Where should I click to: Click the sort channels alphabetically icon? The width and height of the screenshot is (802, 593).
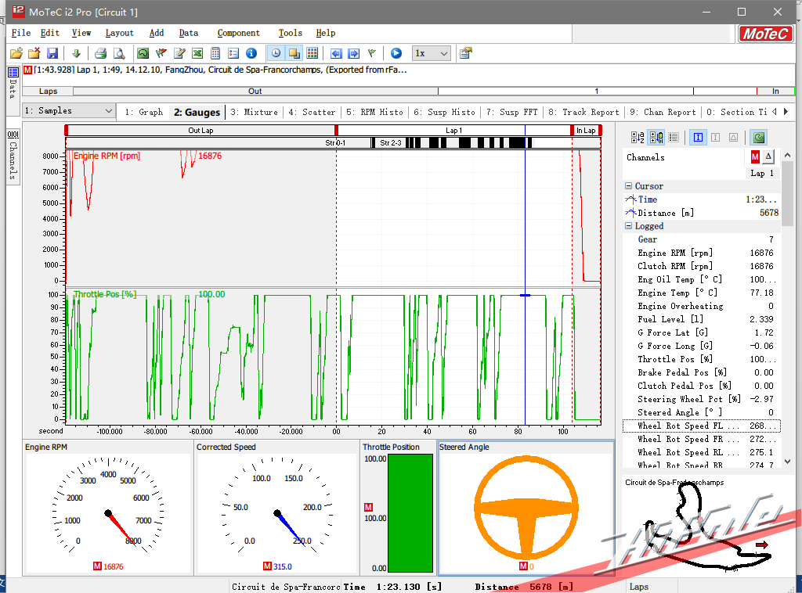pos(638,137)
